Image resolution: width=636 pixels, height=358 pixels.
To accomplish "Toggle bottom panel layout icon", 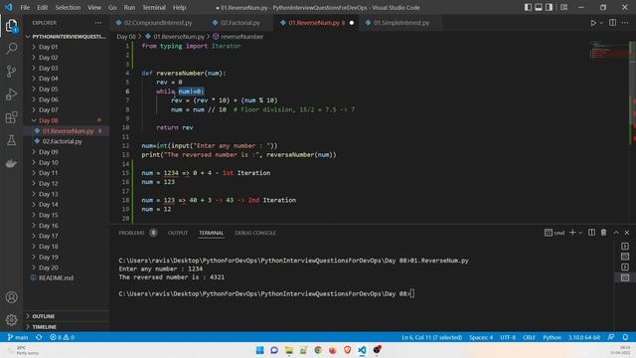I will 539,7.
